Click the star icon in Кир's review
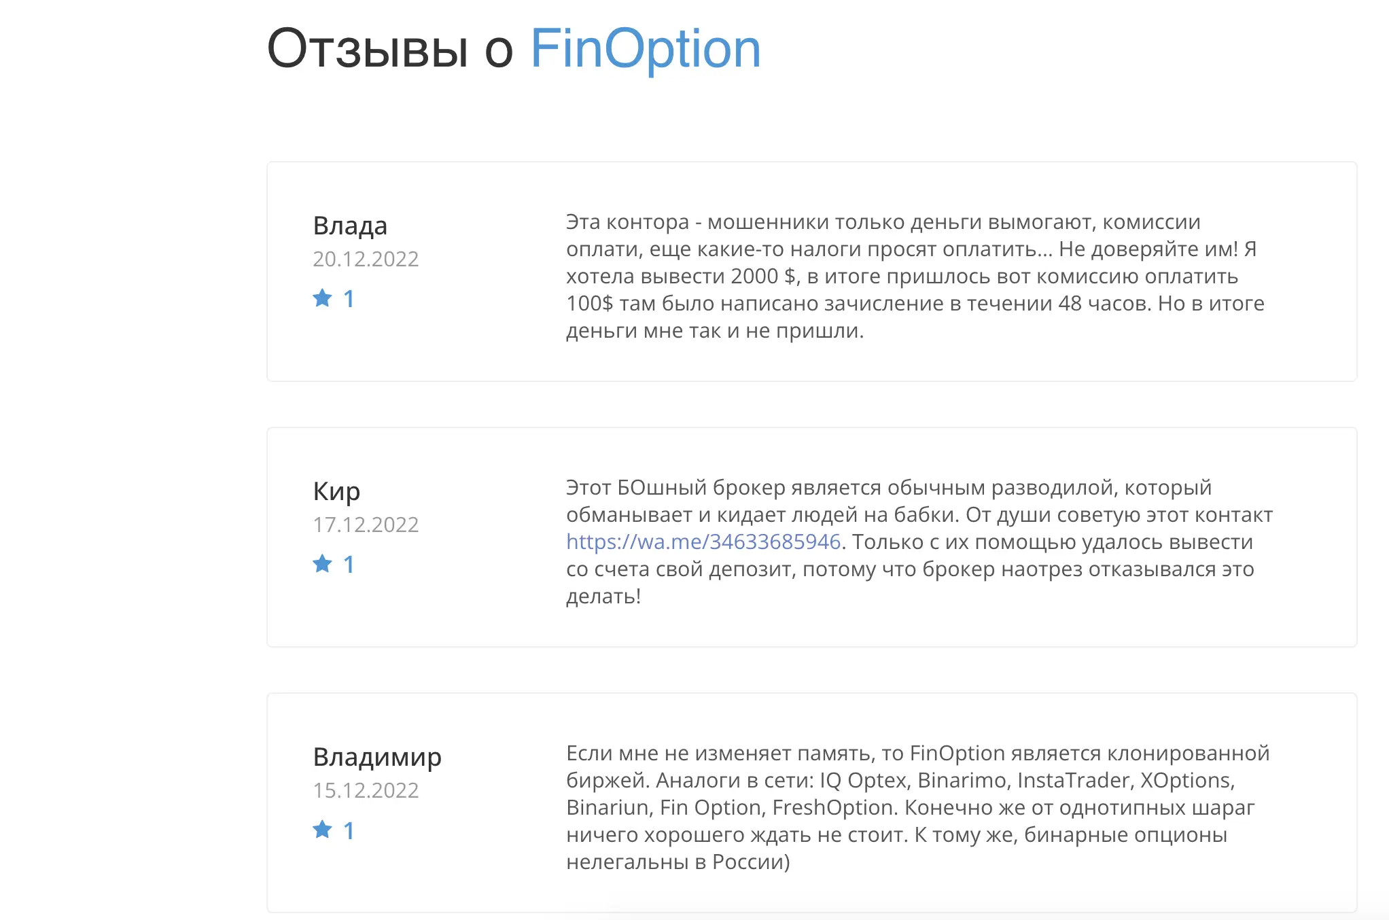This screenshot has height=920, width=1389. pyautogui.click(x=322, y=563)
